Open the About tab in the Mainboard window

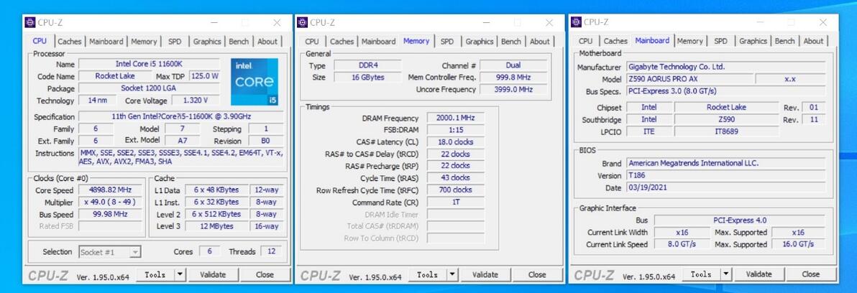(x=813, y=42)
